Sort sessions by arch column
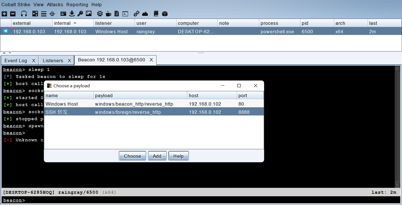The height and width of the screenshot is (205, 402). coord(351,23)
